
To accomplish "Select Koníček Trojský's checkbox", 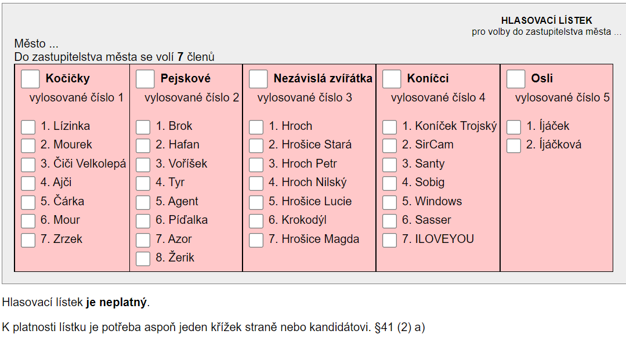I will click(x=390, y=127).
